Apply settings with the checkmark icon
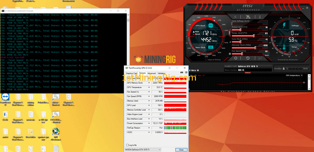Image resolution: width=314 pixels, height=152 pixels. tap(260, 58)
